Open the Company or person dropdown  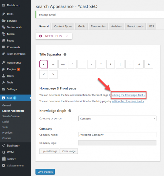coord(117,119)
